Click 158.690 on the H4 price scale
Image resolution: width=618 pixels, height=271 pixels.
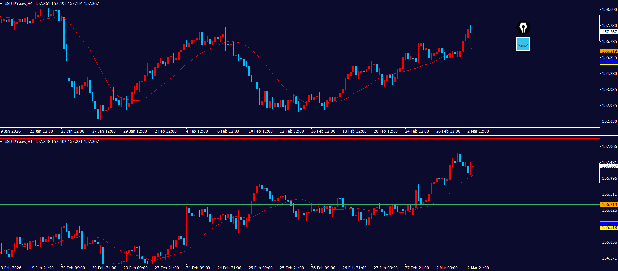click(609, 10)
